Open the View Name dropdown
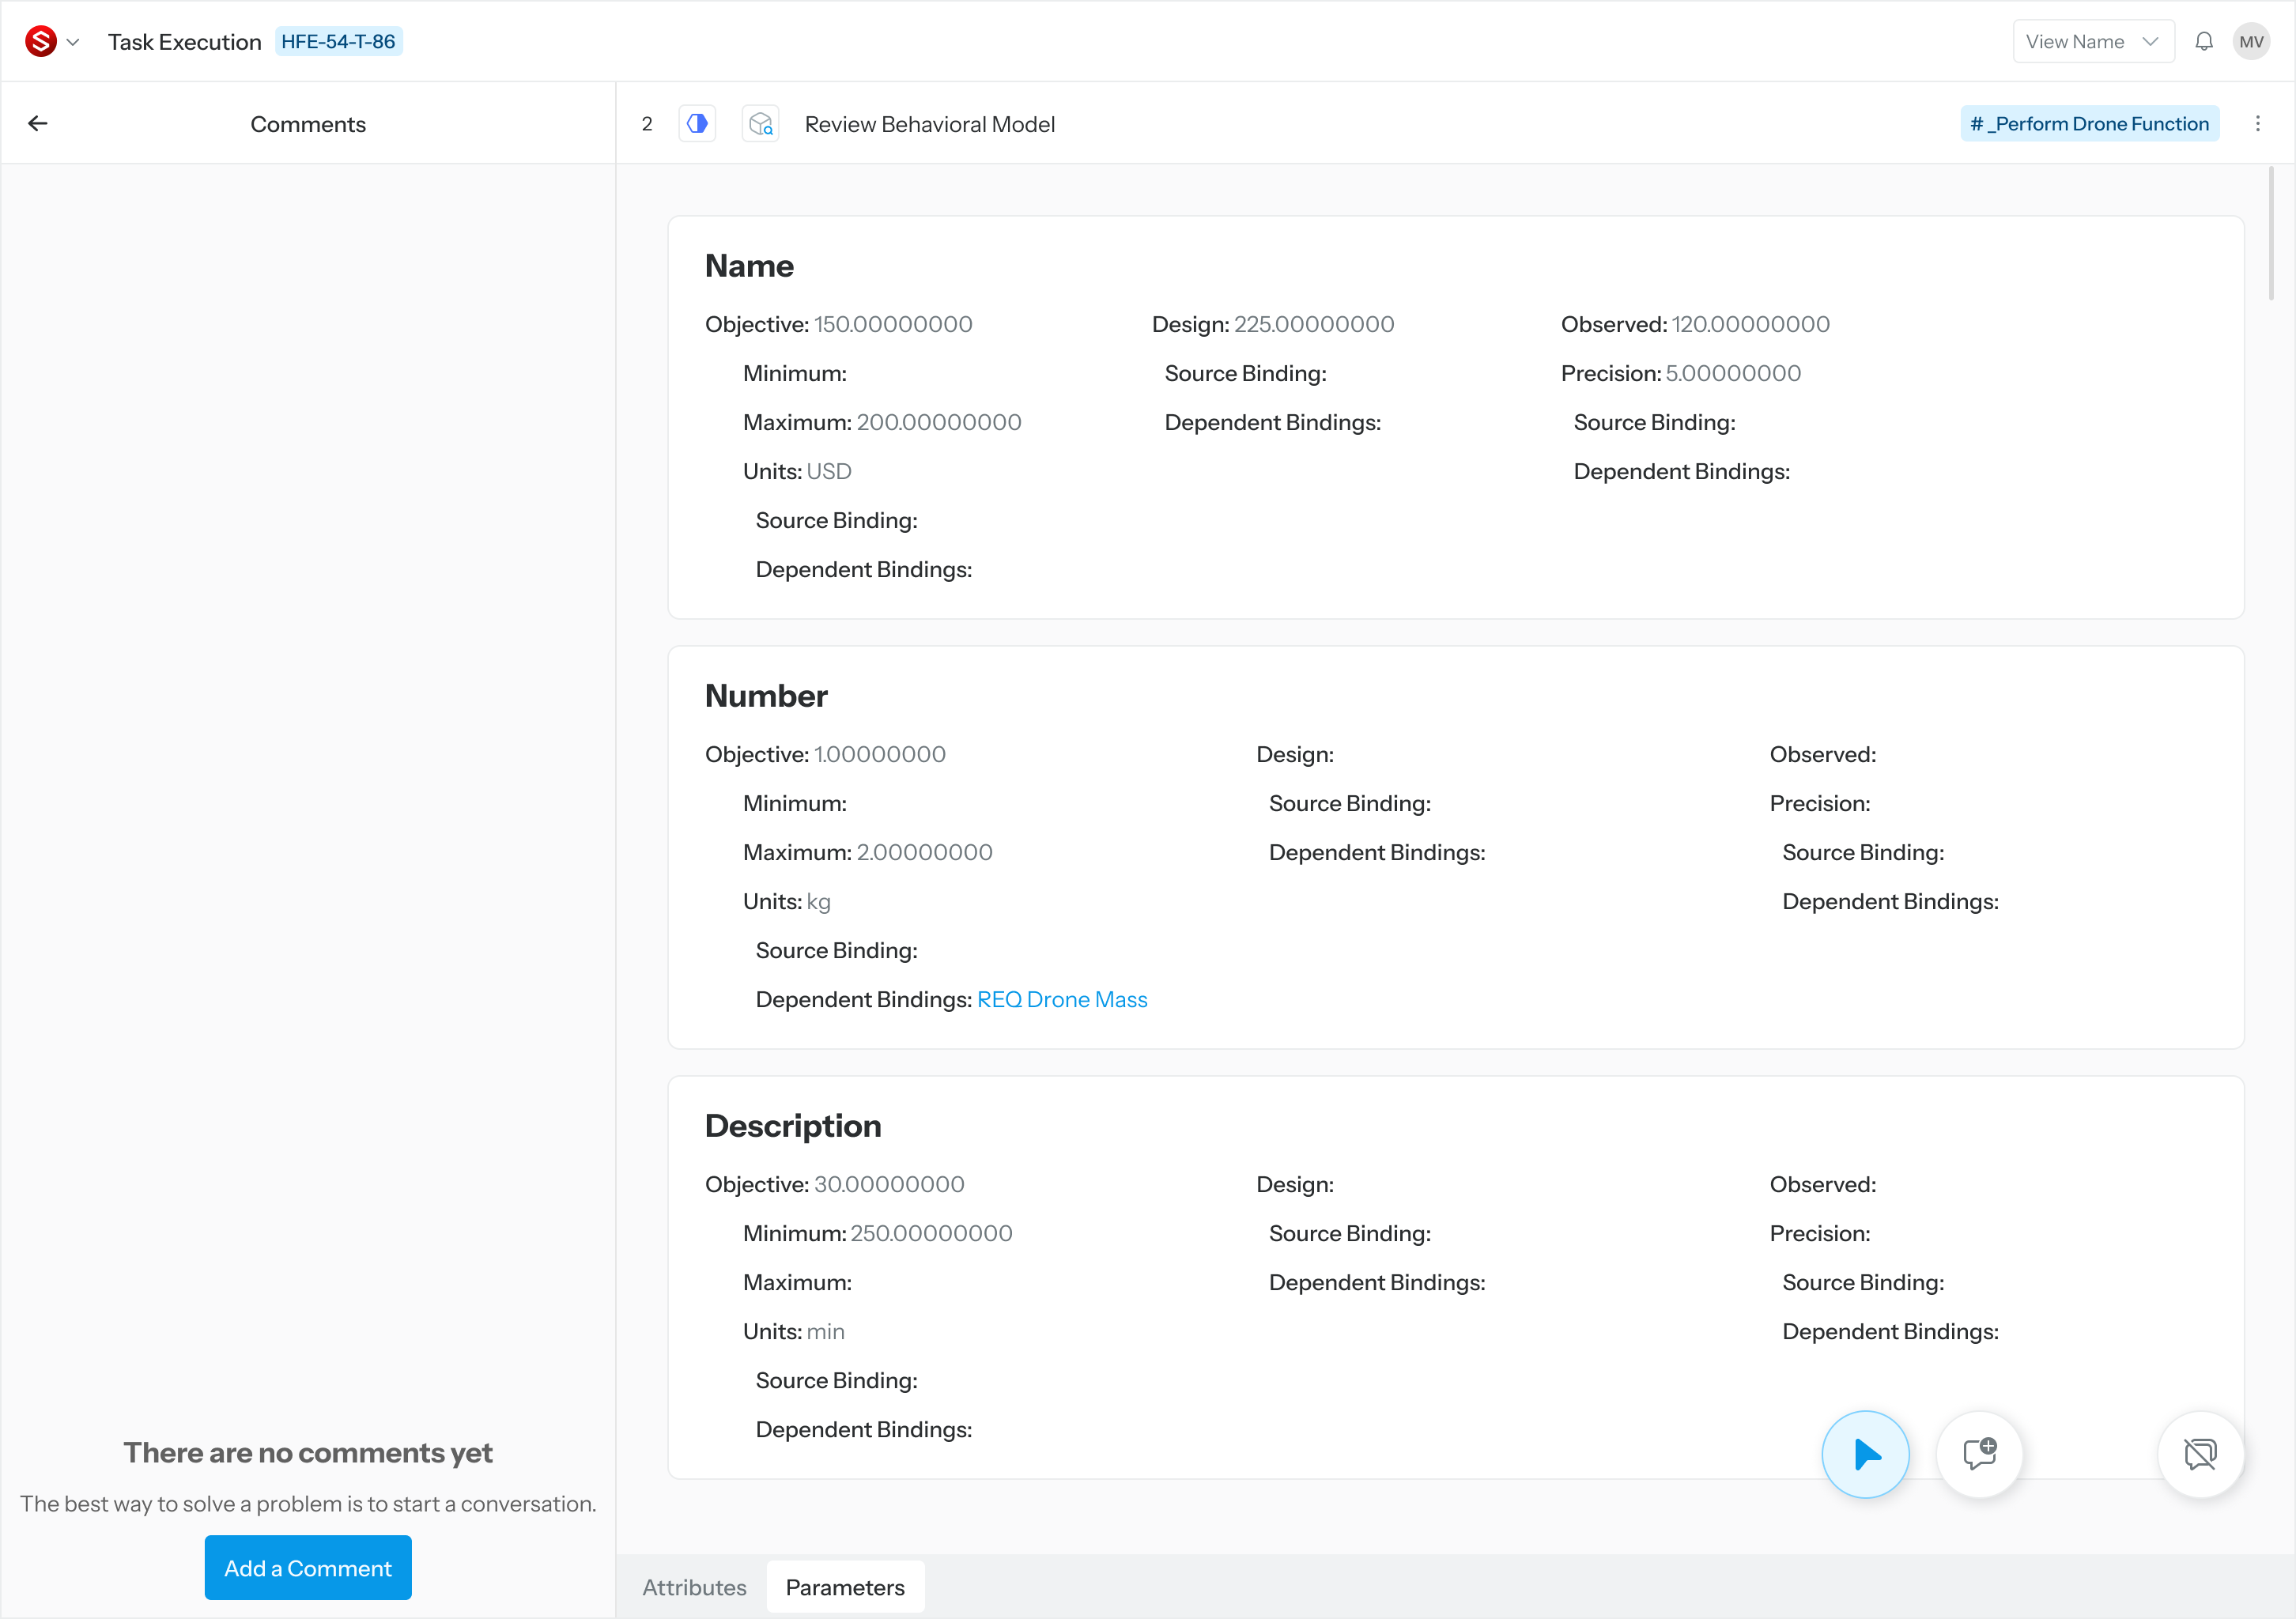The height and width of the screenshot is (1619, 2296). (2093, 41)
